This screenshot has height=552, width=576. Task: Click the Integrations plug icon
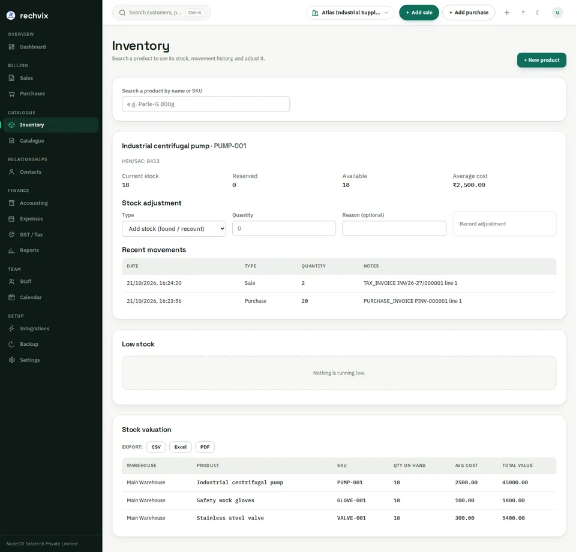point(12,328)
